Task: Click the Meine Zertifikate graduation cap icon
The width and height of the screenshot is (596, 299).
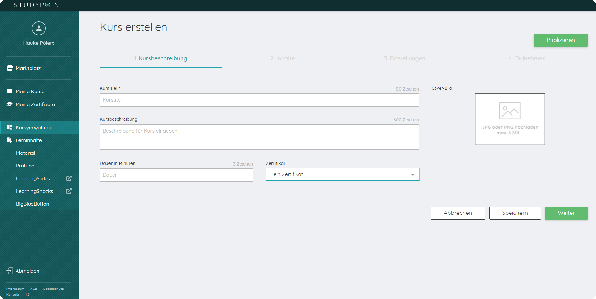Action: 10,104
